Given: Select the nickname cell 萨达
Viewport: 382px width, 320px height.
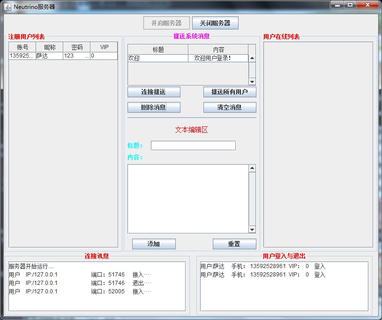Looking at the screenshot, I should 50,56.
